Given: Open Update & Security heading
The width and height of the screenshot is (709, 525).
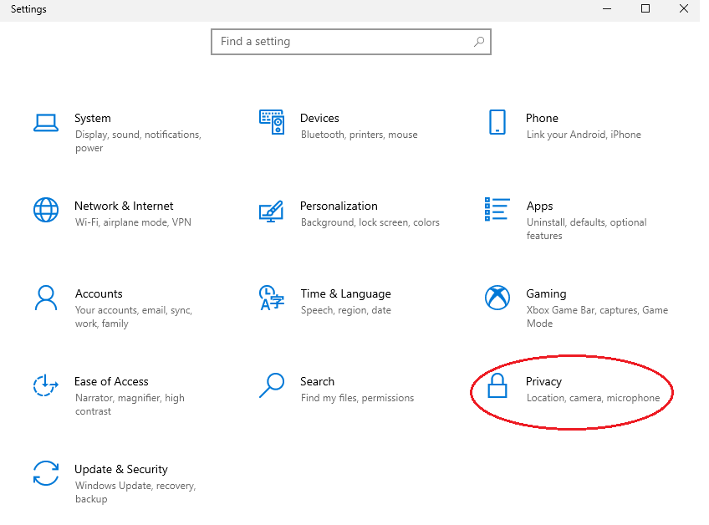Looking at the screenshot, I should point(121,469).
